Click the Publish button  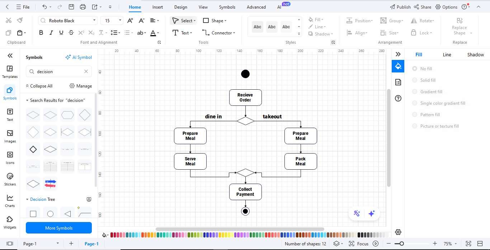(x=401, y=7)
